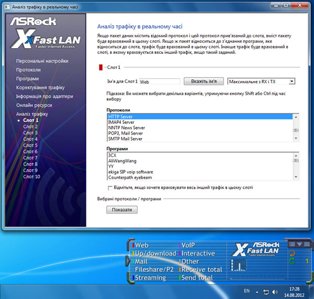Select 'IMAP4 Server' in protocols list

(200, 122)
